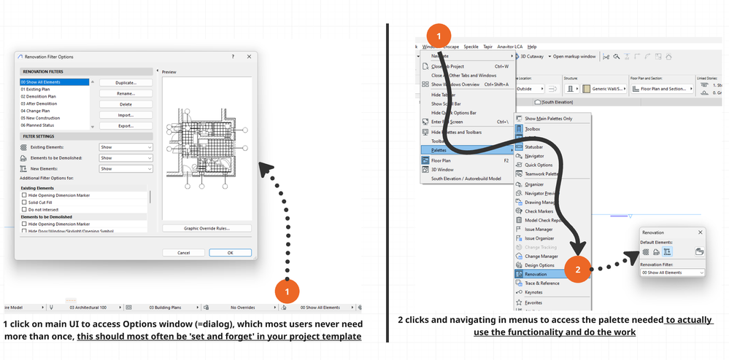
Task: Click the Trace & Reference icon
Action: point(520,283)
